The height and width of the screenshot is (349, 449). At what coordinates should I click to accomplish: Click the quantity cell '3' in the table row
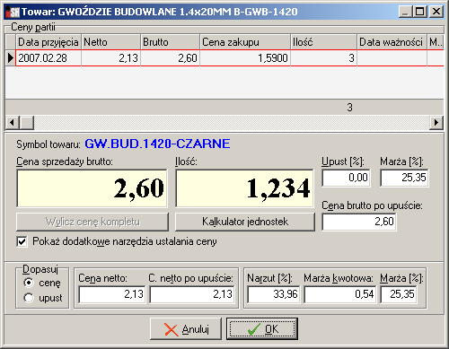tap(323, 58)
